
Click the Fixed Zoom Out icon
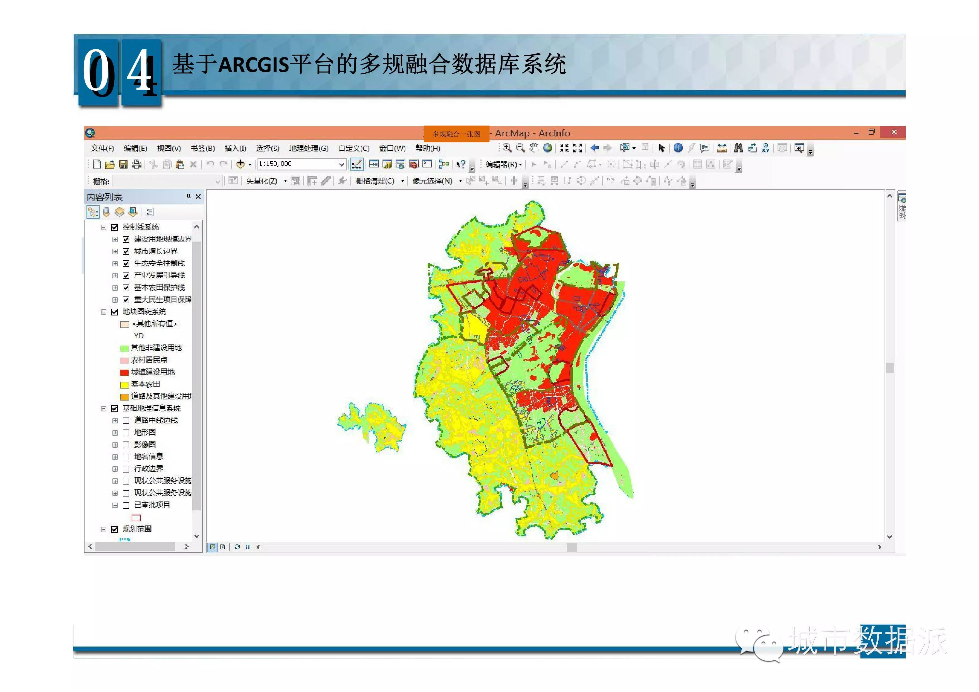coord(577,148)
